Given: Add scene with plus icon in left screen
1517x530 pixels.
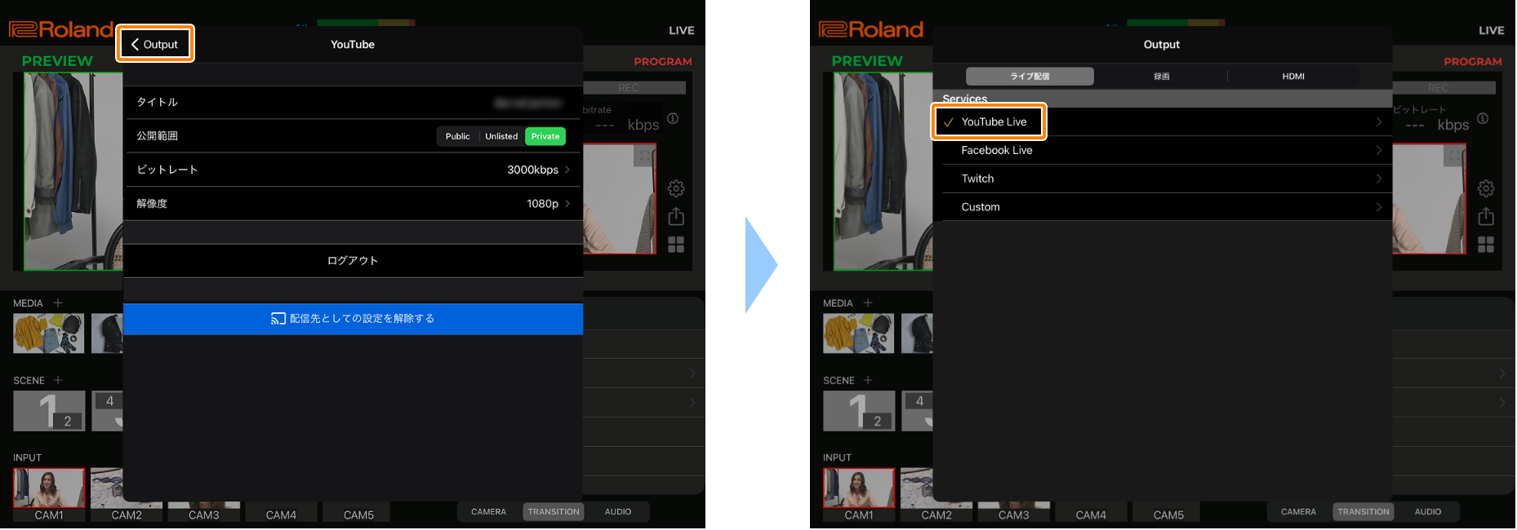Looking at the screenshot, I should tap(58, 380).
